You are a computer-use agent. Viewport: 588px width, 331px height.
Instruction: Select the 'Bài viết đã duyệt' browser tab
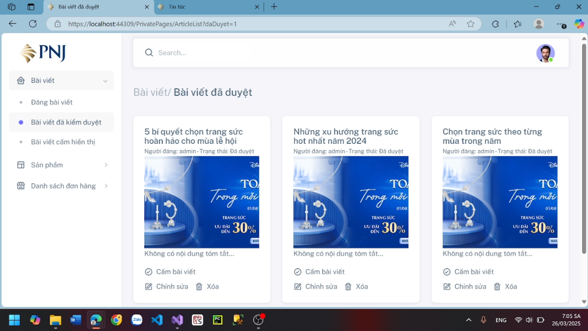tap(99, 7)
